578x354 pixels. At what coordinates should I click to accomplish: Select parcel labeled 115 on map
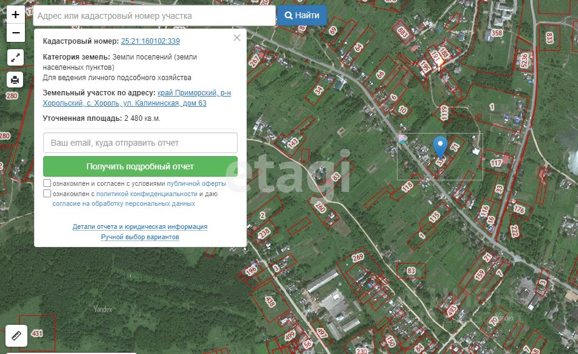435,217
